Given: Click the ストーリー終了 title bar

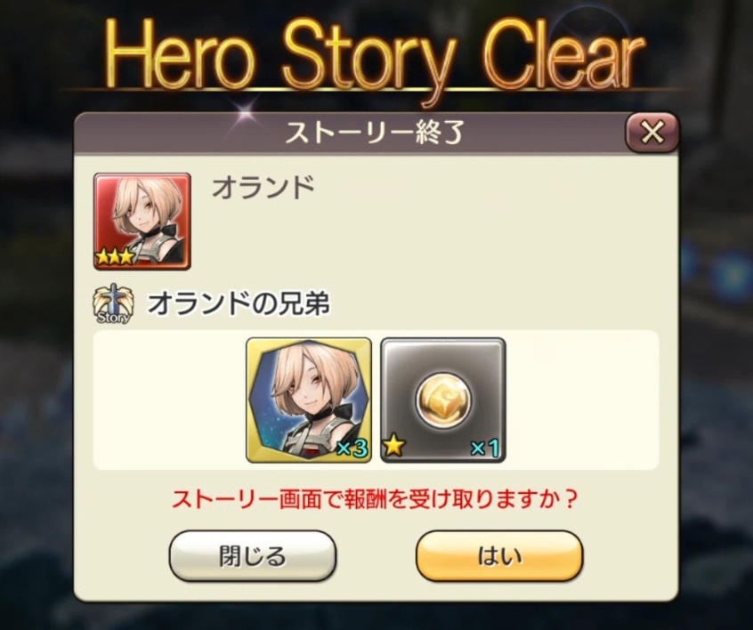Looking at the screenshot, I should (350, 133).
